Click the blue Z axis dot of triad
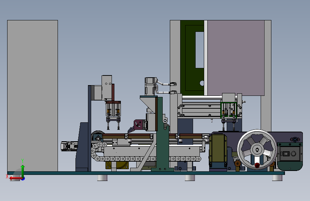The width and height of the screenshot is (310, 201). tap(23, 178)
